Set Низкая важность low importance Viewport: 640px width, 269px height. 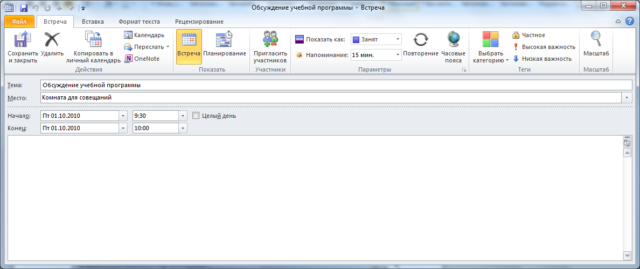tap(541, 59)
